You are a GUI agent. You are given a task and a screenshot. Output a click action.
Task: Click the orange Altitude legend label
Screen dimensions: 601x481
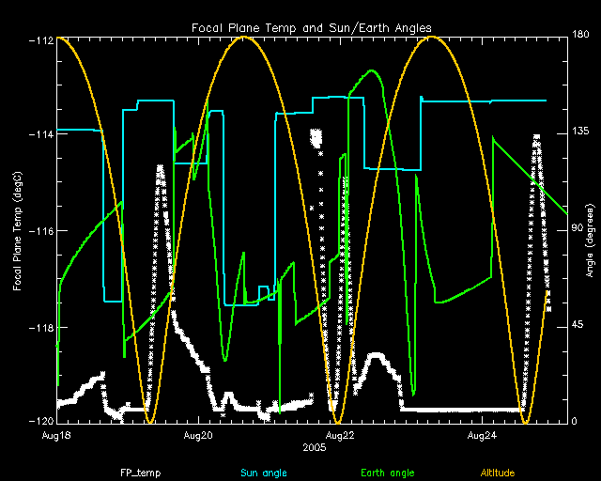[x=499, y=472]
